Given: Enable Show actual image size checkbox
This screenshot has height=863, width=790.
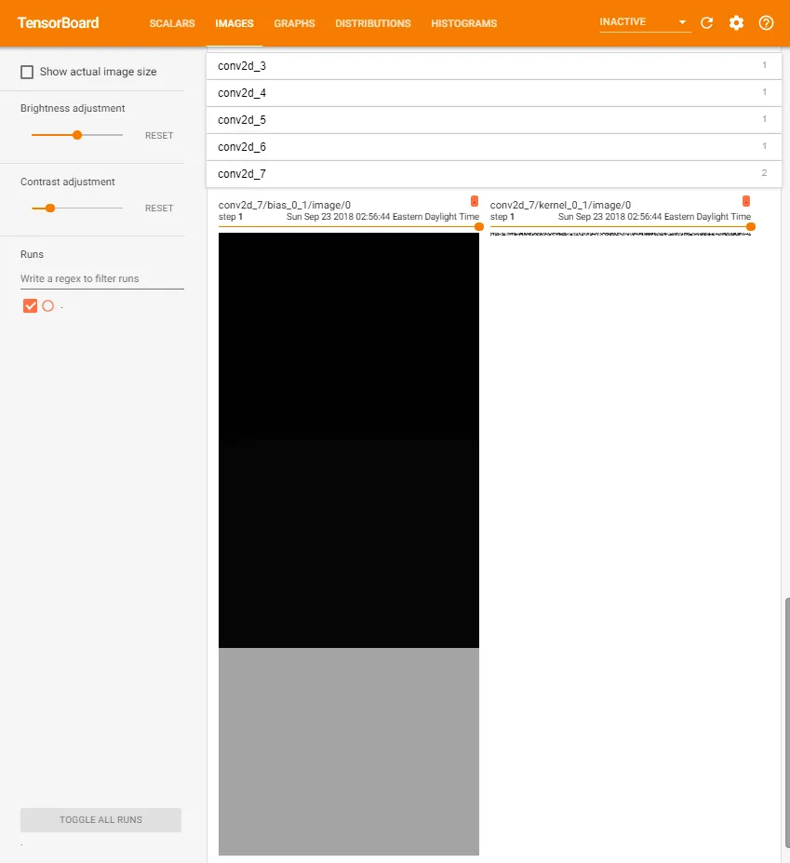Looking at the screenshot, I should [x=27, y=72].
